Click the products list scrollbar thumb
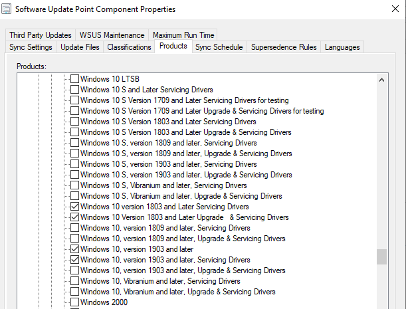This screenshot has height=309, width=406. point(381,257)
